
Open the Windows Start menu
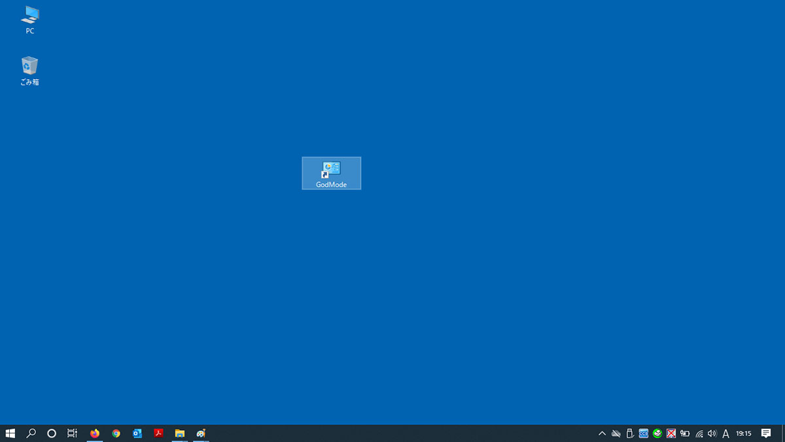(10, 433)
